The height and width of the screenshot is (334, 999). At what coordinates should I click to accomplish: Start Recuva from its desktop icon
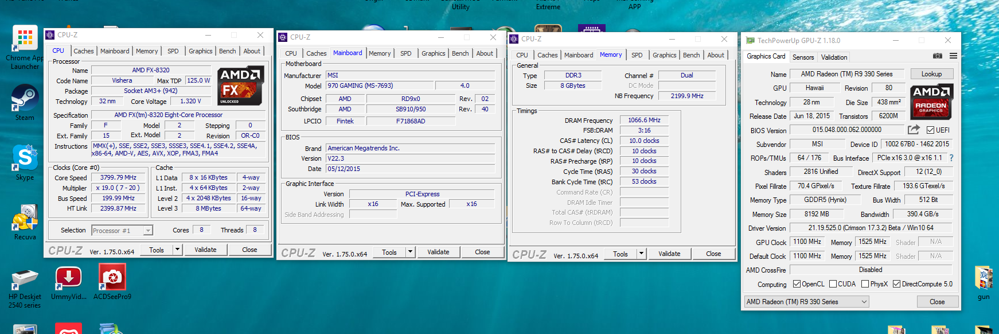25,222
